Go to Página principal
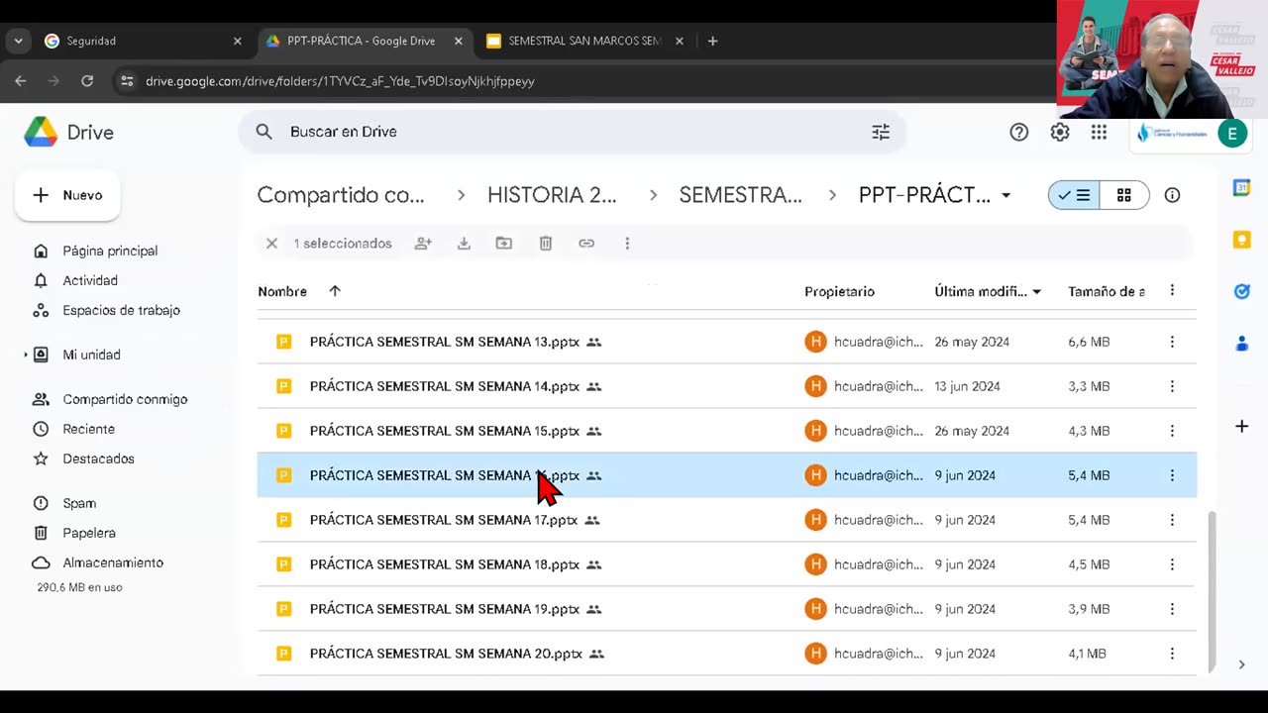The width and height of the screenshot is (1268, 713). 110,251
